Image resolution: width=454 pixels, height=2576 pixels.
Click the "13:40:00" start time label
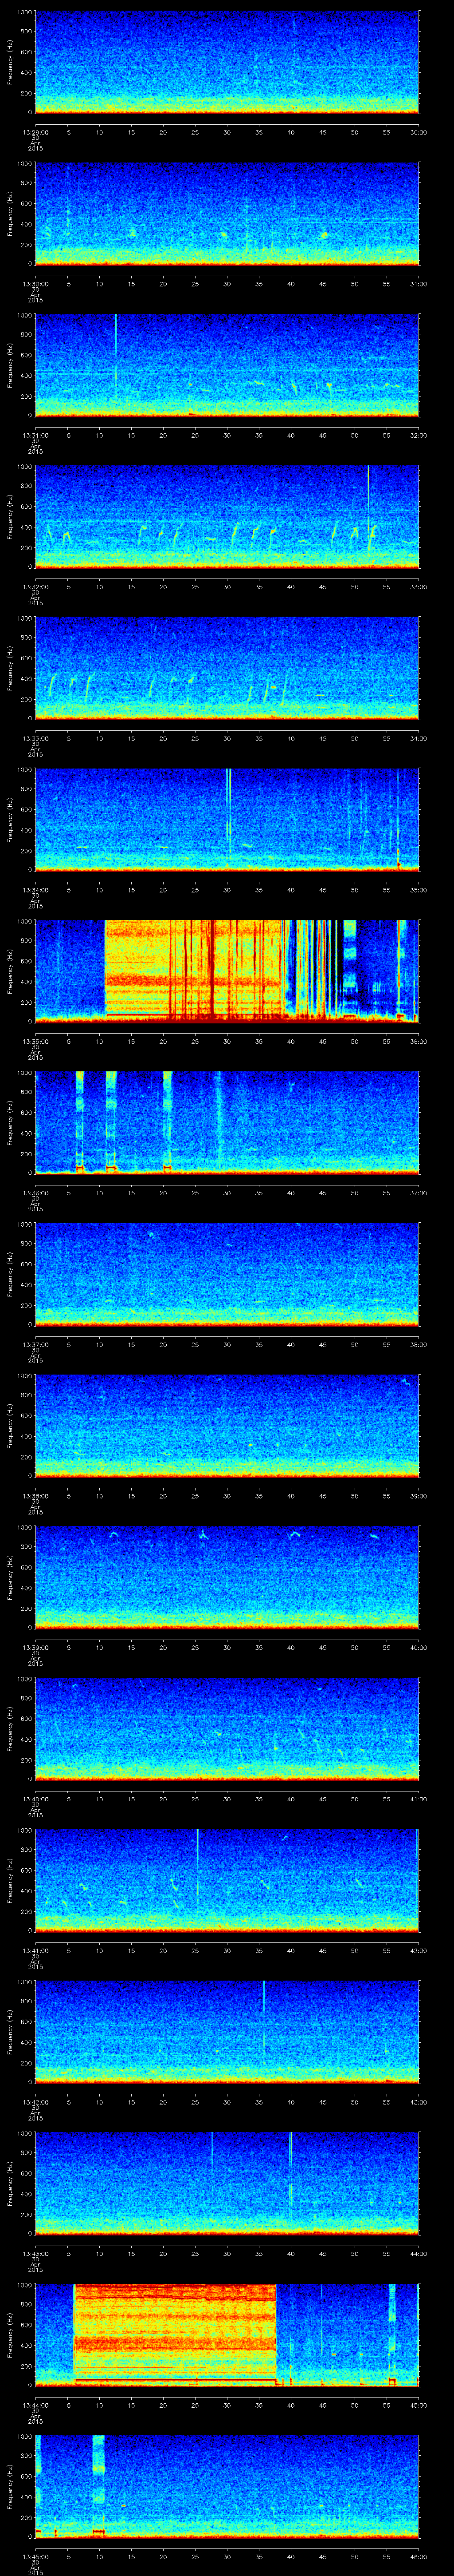[35, 1798]
